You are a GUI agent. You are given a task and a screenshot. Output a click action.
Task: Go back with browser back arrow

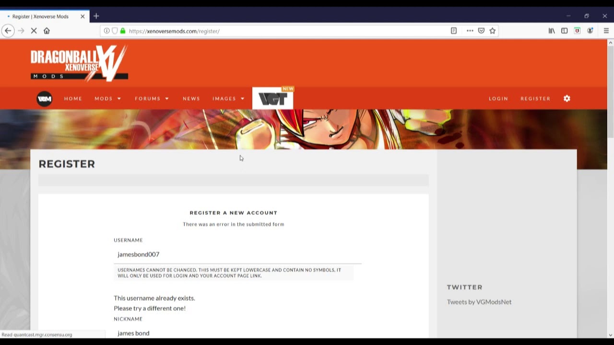pos(8,31)
